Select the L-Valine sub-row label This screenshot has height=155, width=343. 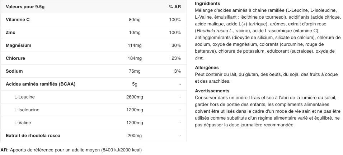[x=23, y=123]
